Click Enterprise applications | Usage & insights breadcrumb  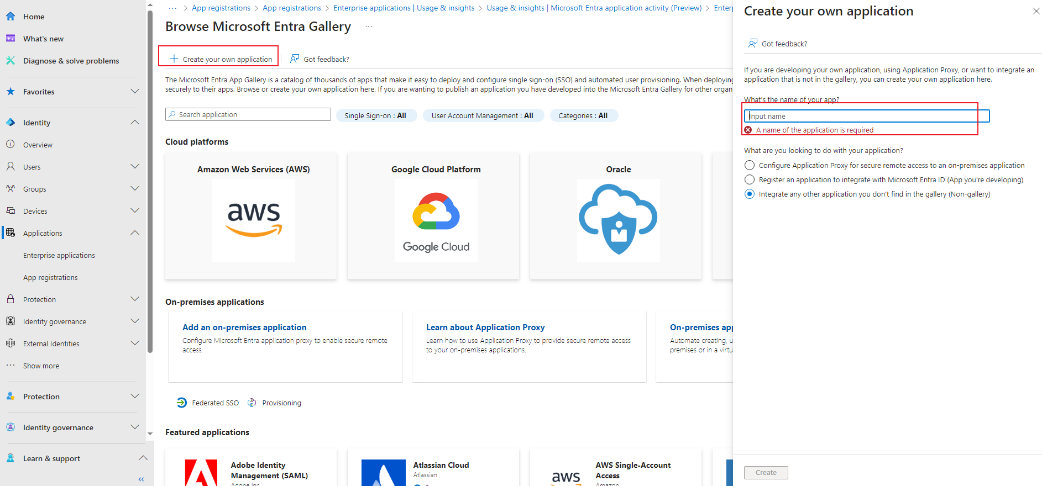click(404, 8)
